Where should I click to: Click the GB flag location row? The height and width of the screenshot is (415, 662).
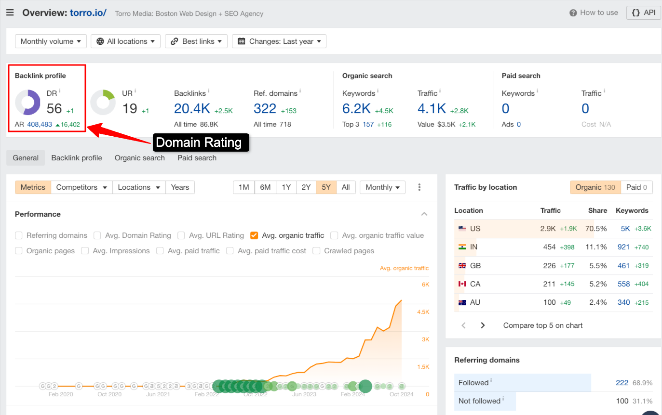554,265
